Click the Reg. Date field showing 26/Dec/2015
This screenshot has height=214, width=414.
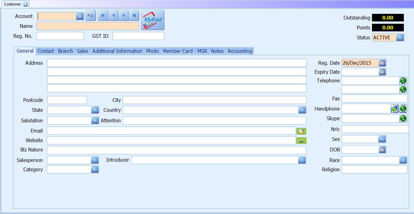tap(360, 63)
